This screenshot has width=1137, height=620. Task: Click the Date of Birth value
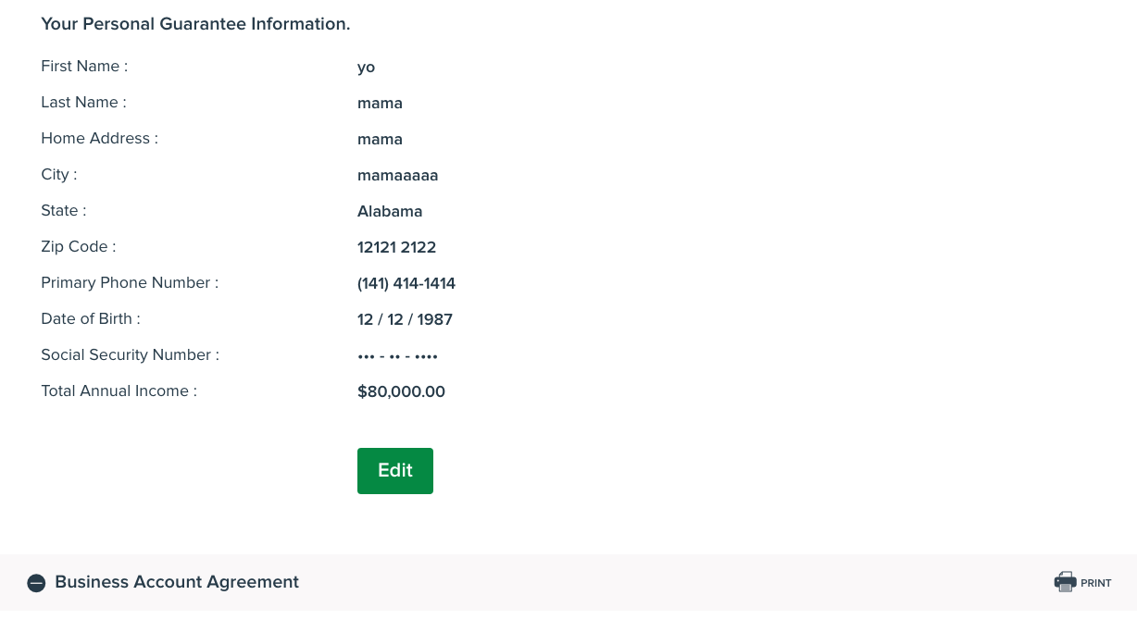click(405, 319)
